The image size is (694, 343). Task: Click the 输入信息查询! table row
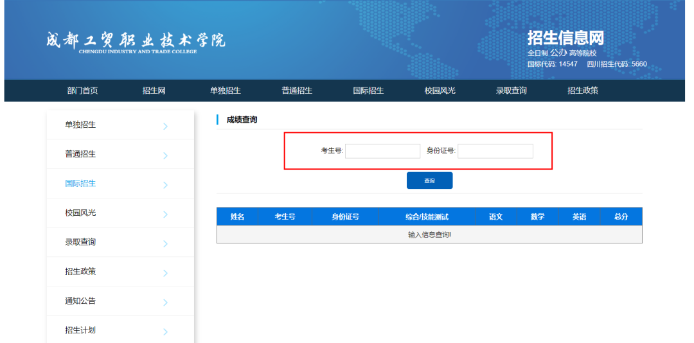coord(429,234)
